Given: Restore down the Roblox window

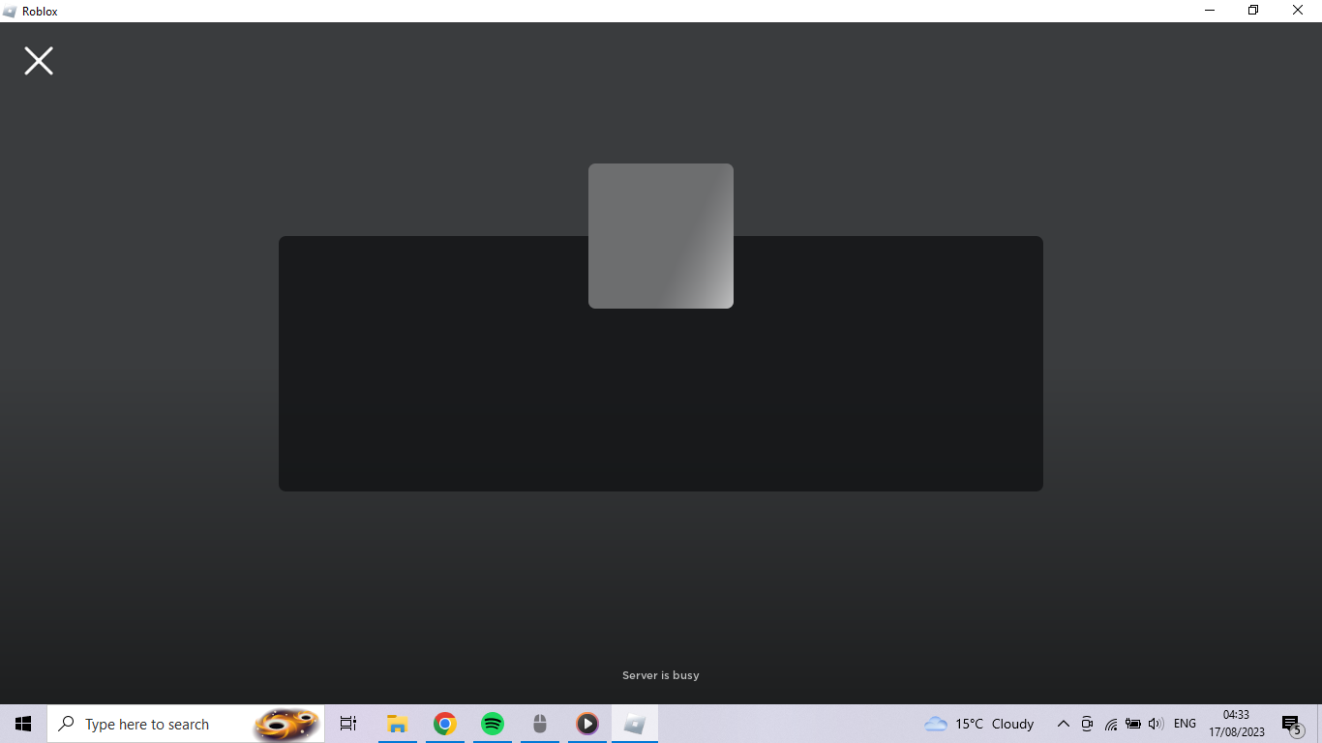Looking at the screenshot, I should 1253,11.
